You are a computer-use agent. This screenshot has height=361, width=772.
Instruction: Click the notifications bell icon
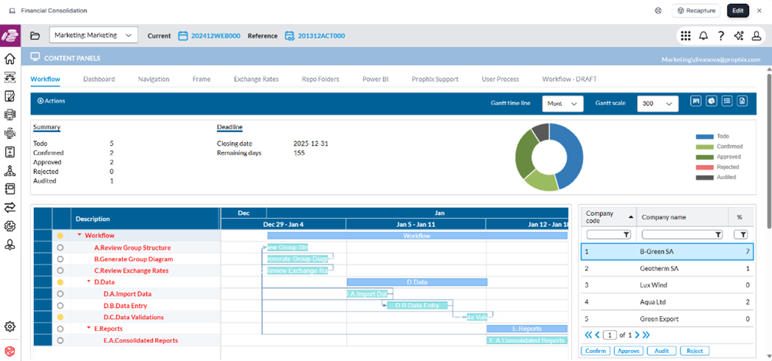click(x=703, y=36)
